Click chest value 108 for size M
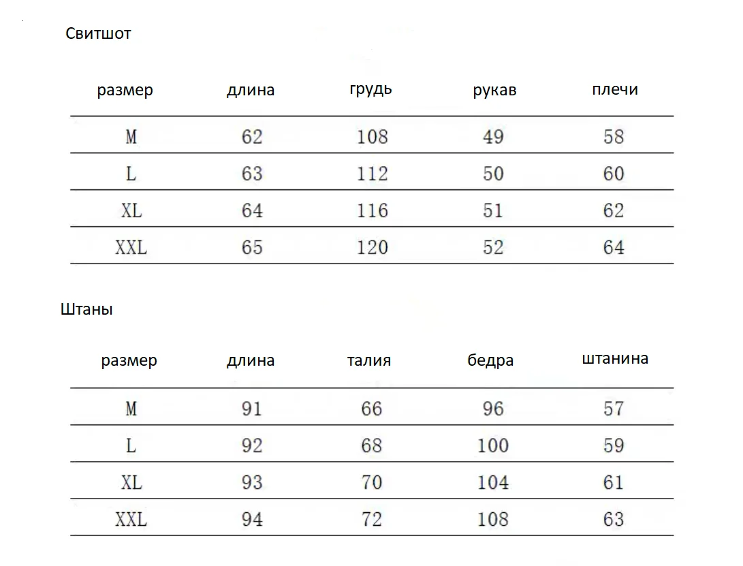Image resolution: width=743 pixels, height=566 pixels. (373, 136)
